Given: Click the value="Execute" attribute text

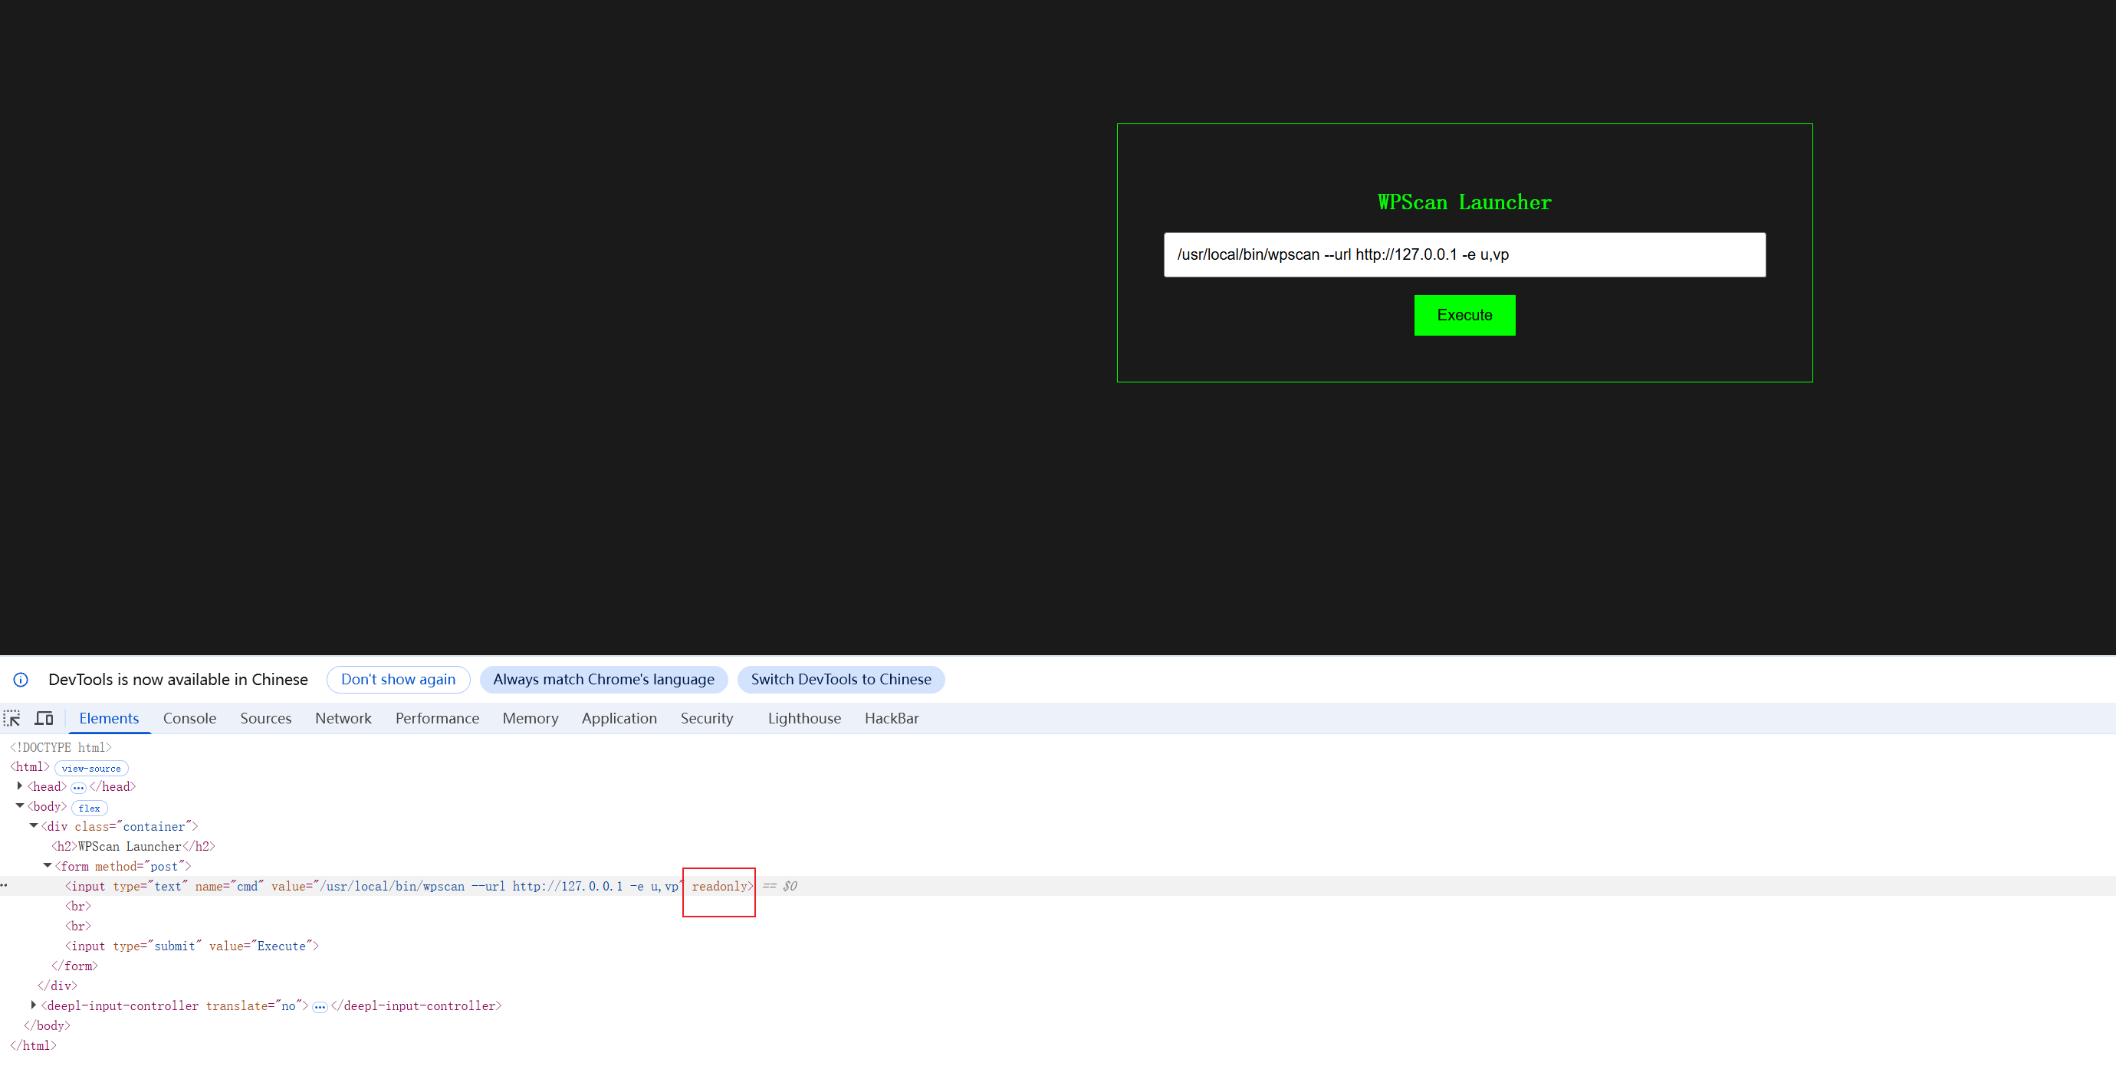Looking at the screenshot, I should coord(261,946).
